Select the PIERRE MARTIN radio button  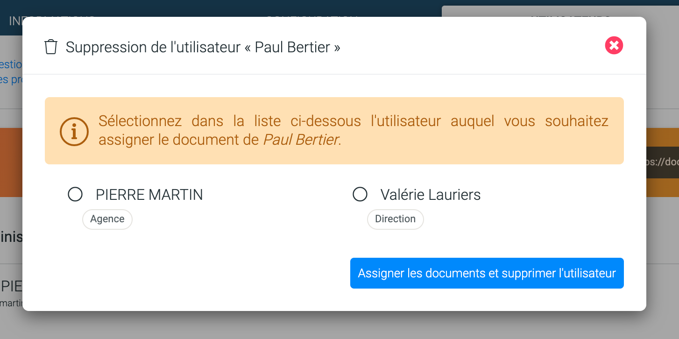pos(75,194)
